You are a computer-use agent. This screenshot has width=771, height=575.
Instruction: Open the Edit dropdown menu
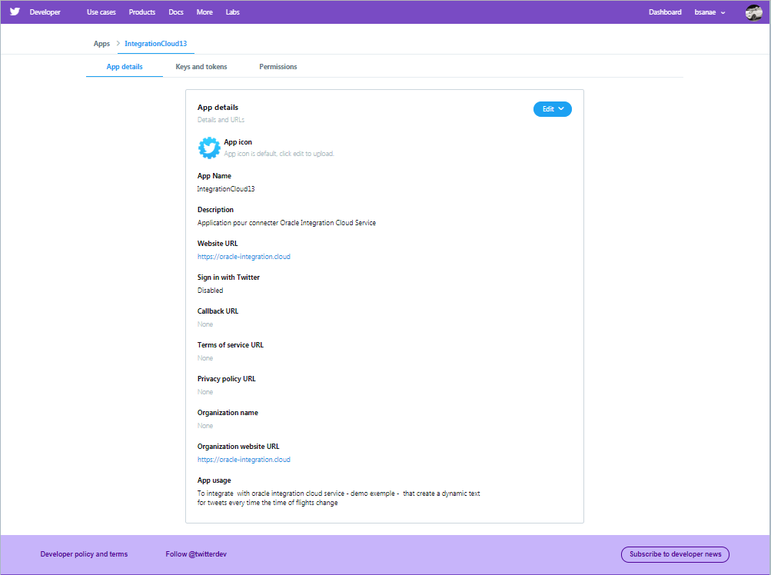(552, 108)
